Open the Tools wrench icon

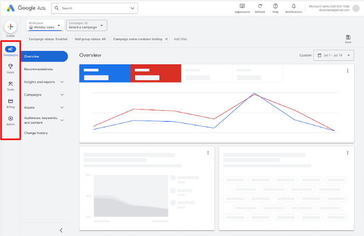point(10,84)
